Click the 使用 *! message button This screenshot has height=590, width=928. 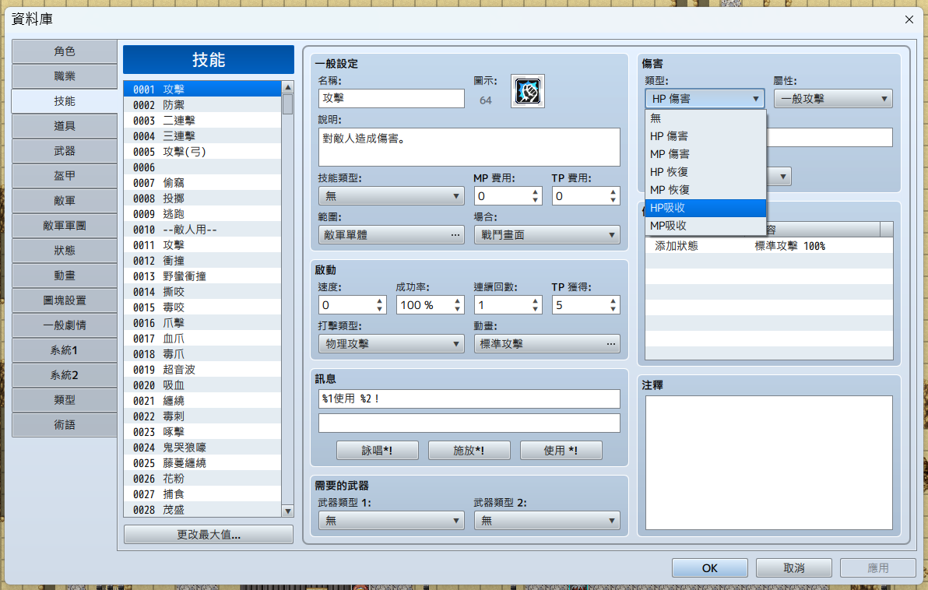pyautogui.click(x=561, y=451)
